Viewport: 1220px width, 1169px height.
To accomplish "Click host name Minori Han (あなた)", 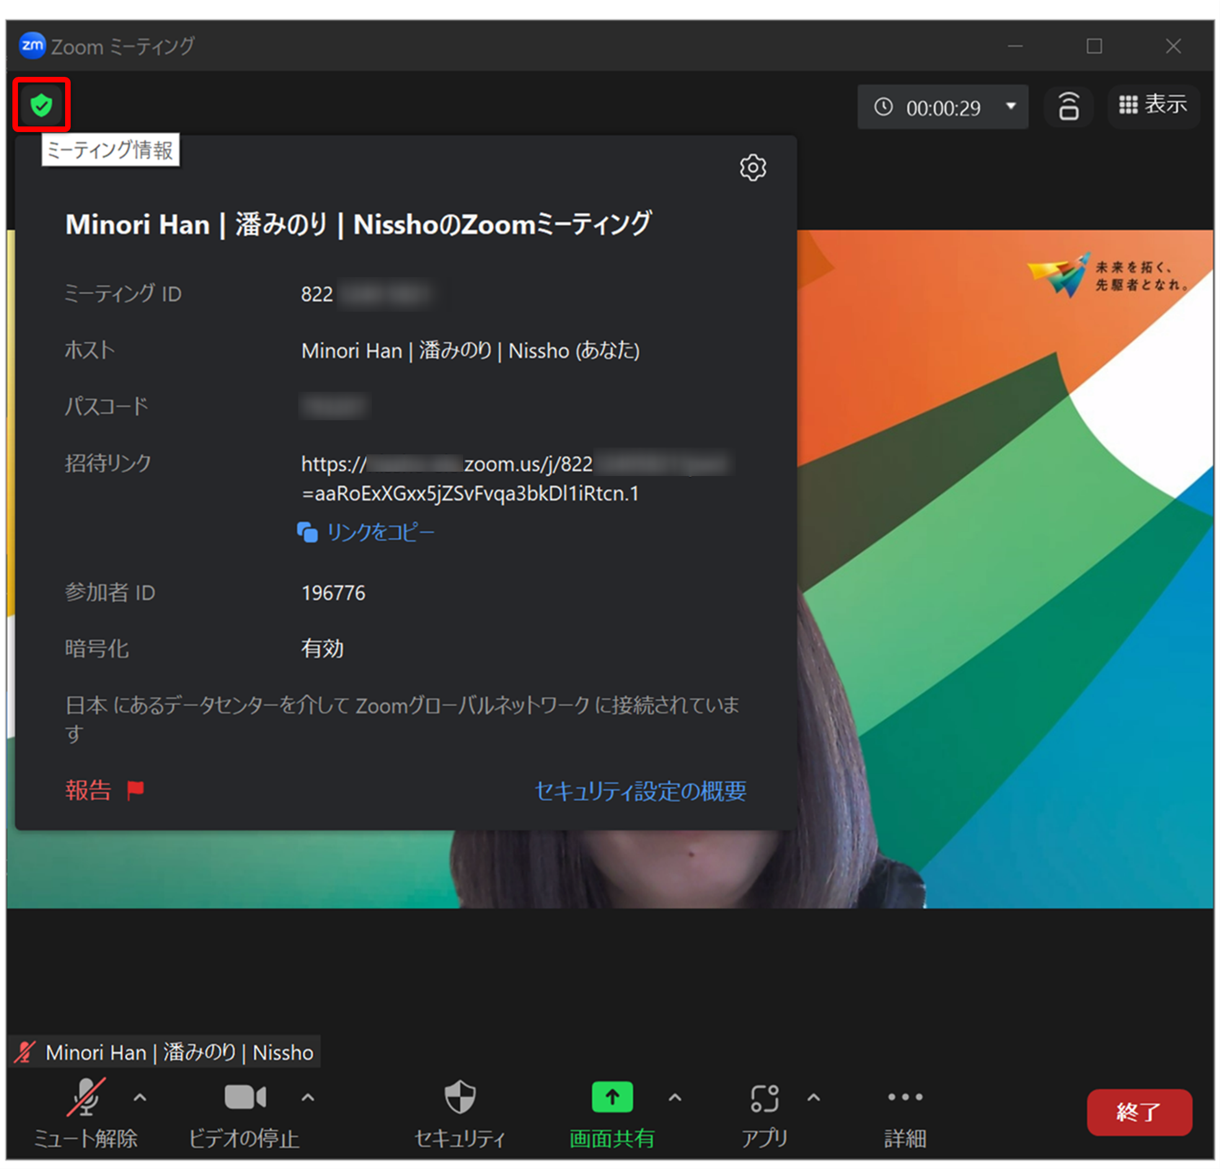I will [x=470, y=350].
